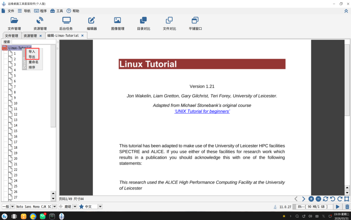Open the 目录对比 directory compare icon
The image size is (351, 220).
pyautogui.click(x=144, y=23)
